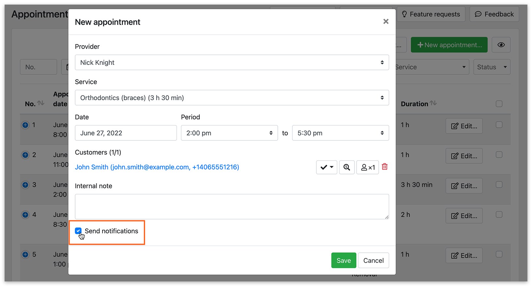532x286 pixels.
Task: Expand appointment row 1 plus icon
Action: pyautogui.click(x=25, y=125)
